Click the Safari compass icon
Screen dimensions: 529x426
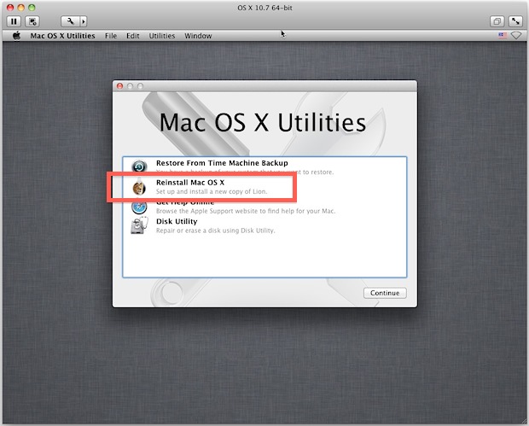[x=139, y=207]
